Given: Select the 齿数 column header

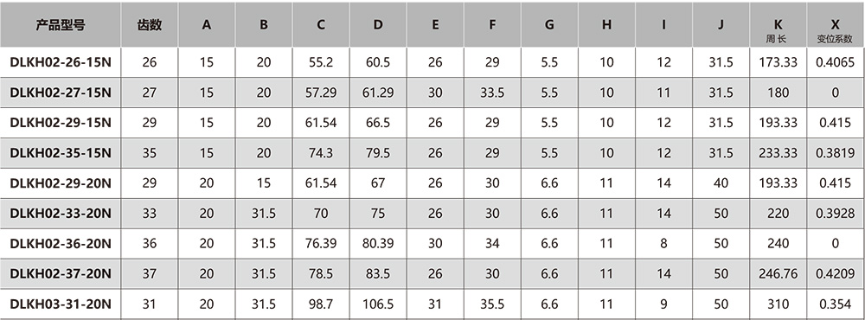Looking at the screenshot, I should 150,25.
